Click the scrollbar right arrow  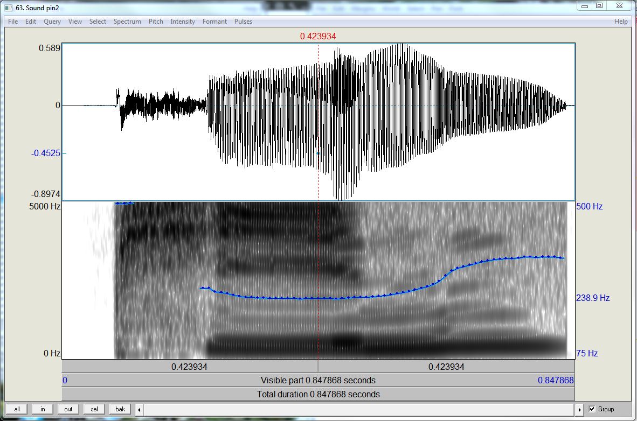(x=580, y=410)
